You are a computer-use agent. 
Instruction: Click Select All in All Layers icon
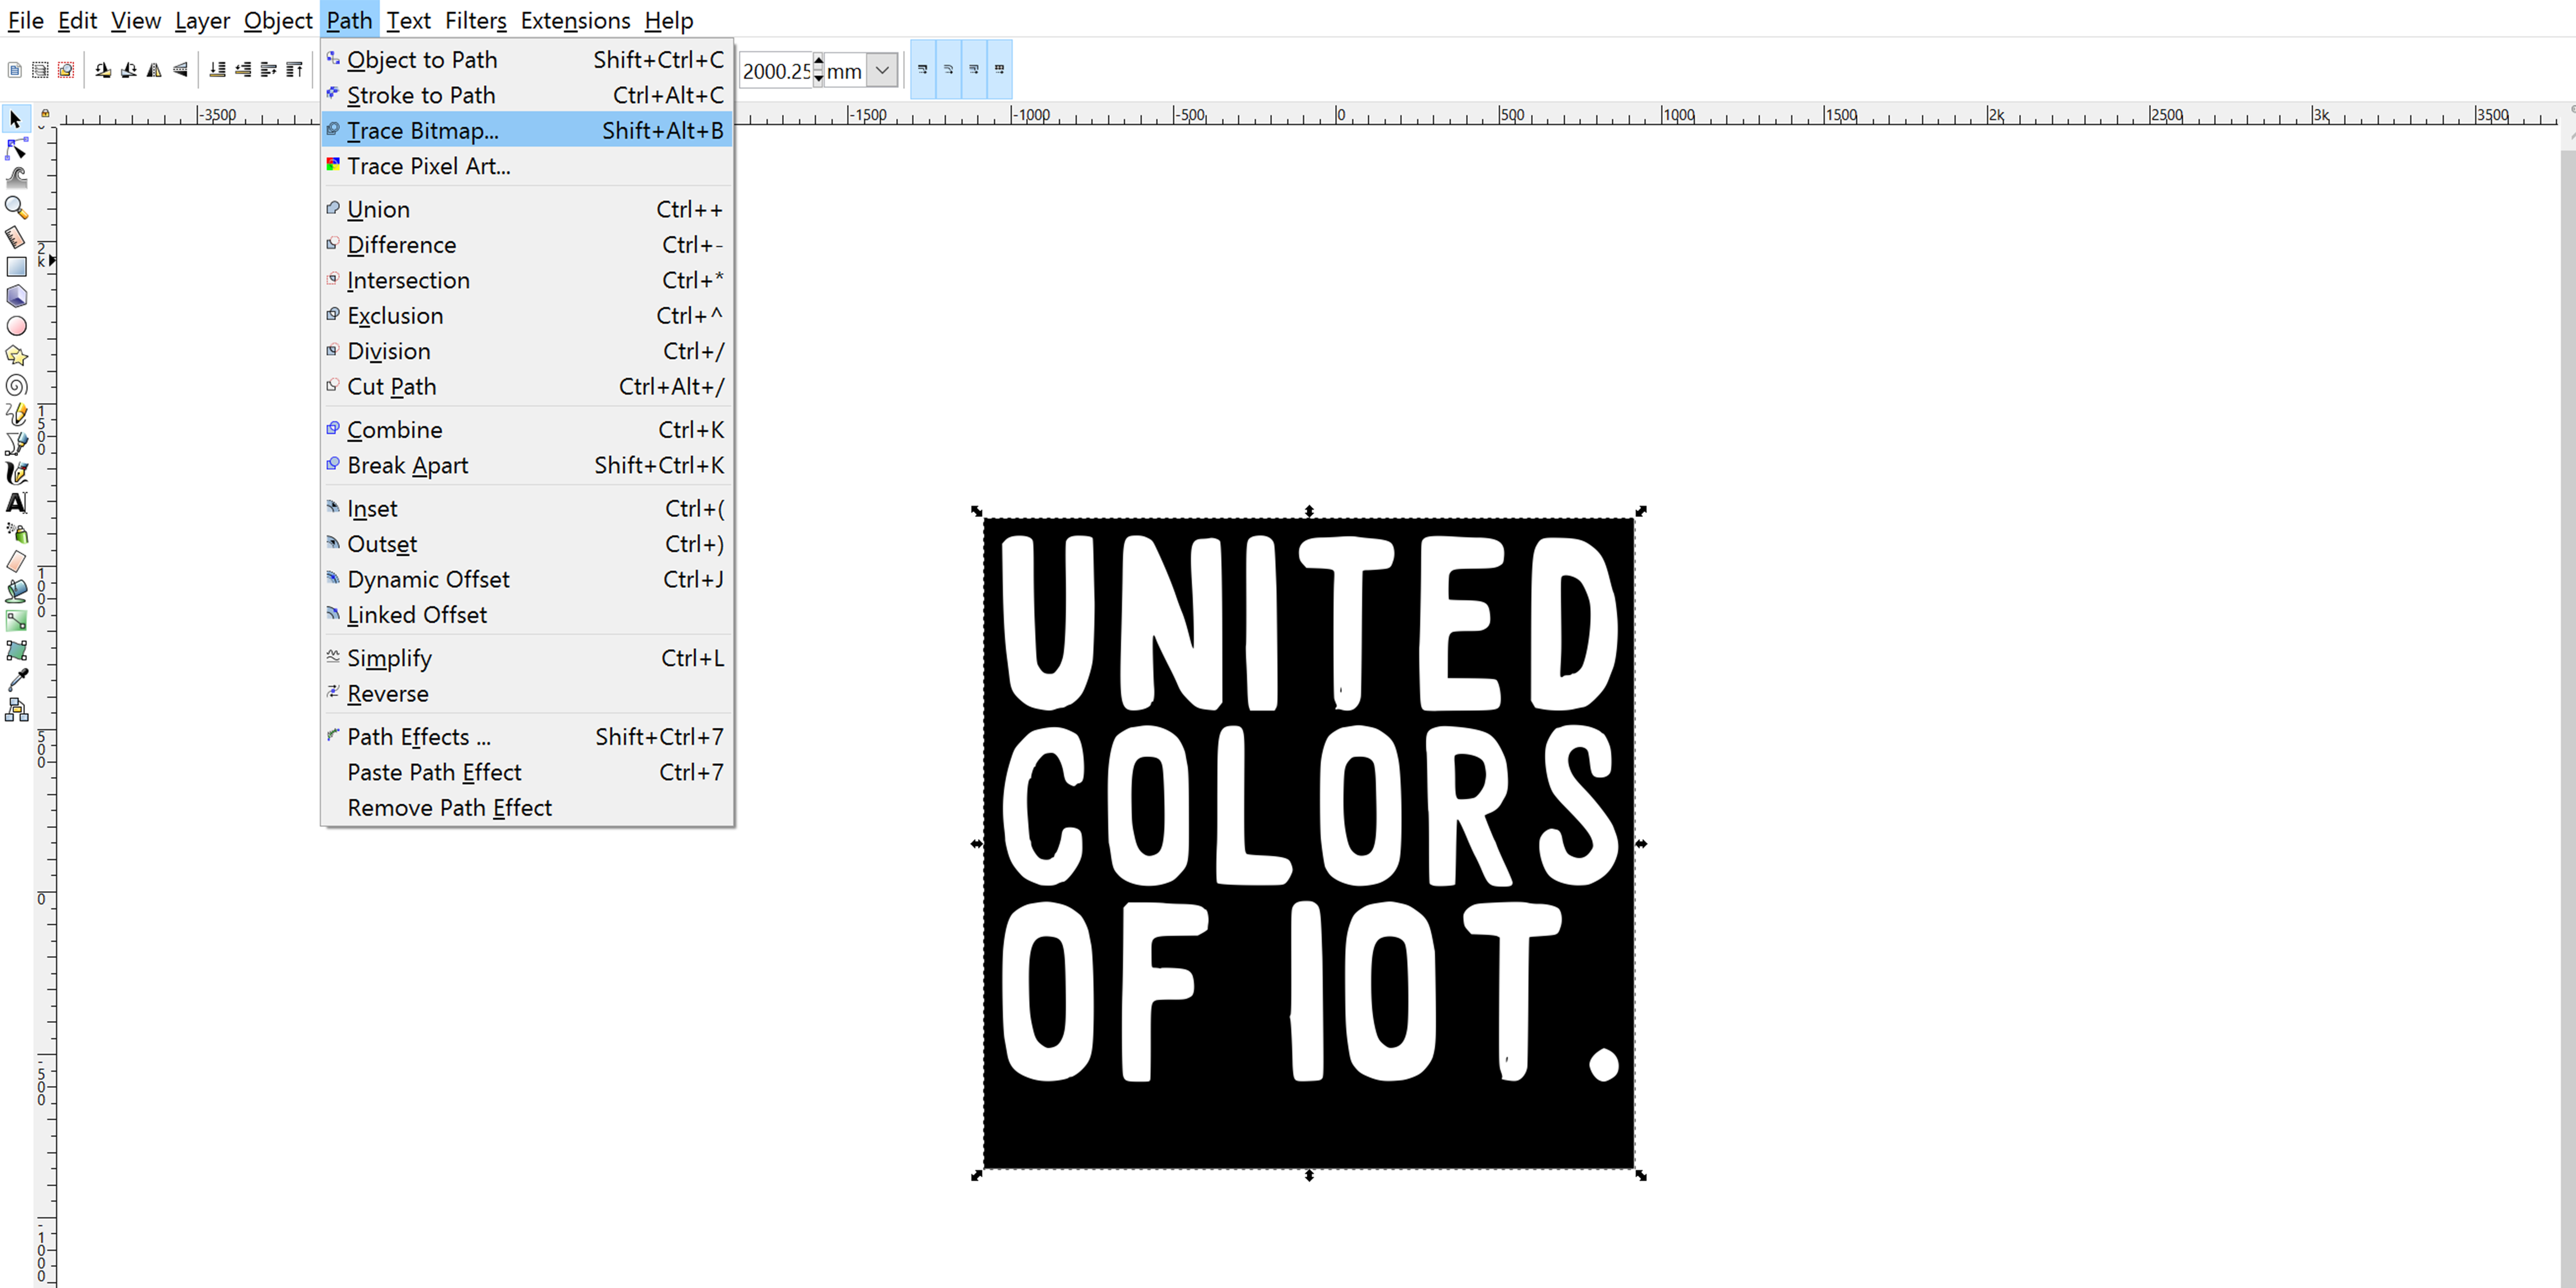(40, 70)
